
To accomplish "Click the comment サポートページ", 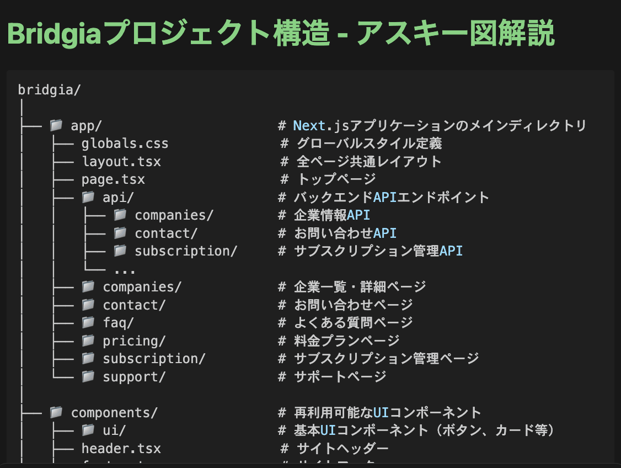I will pos(340,377).
